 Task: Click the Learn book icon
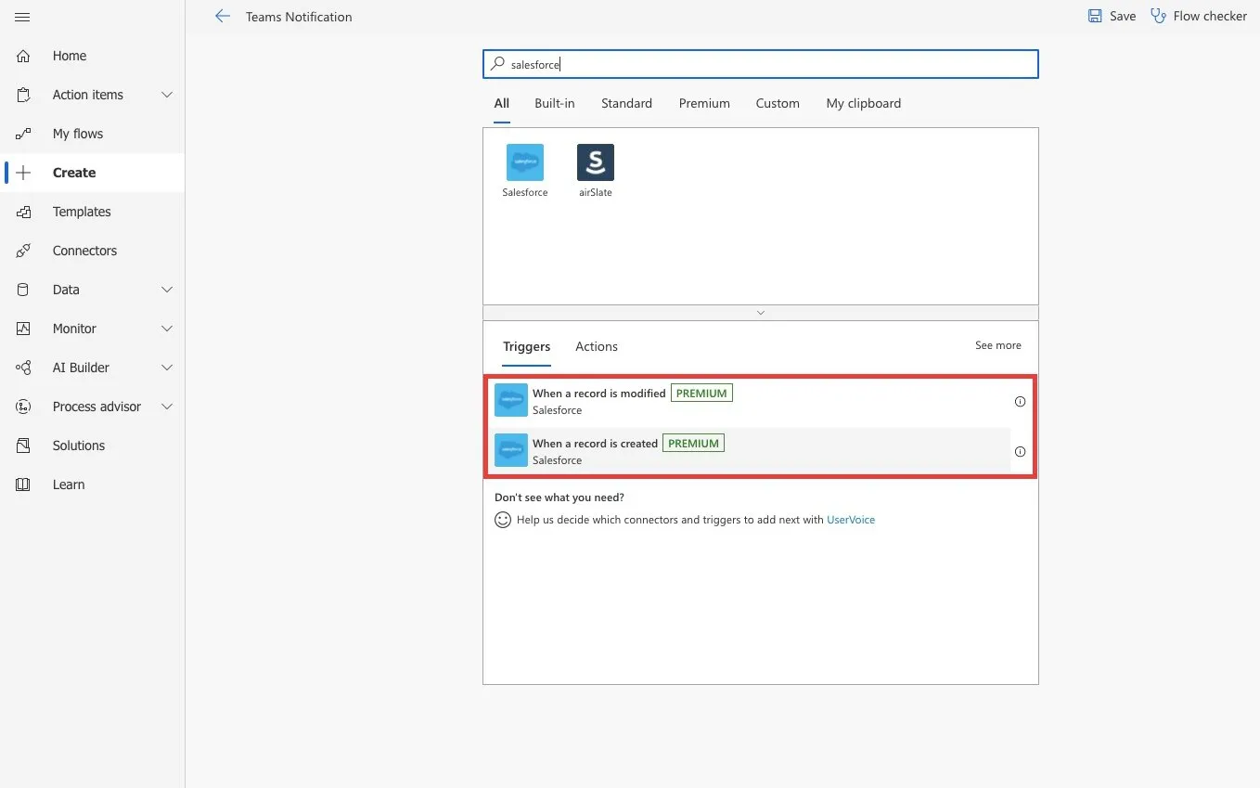click(23, 484)
